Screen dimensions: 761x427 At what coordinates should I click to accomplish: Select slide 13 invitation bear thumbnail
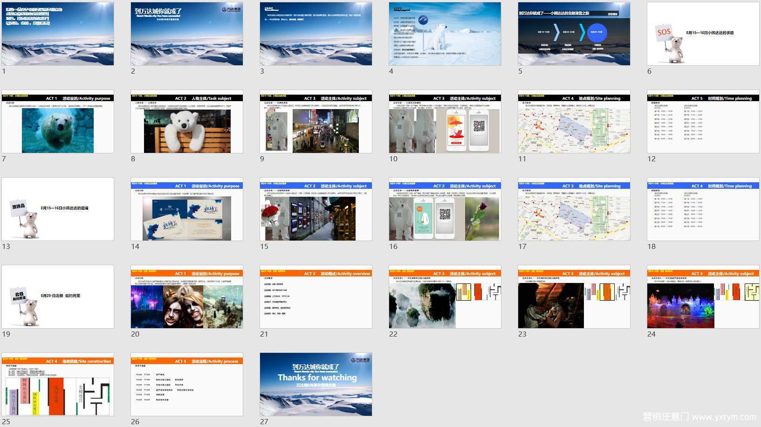coord(58,209)
